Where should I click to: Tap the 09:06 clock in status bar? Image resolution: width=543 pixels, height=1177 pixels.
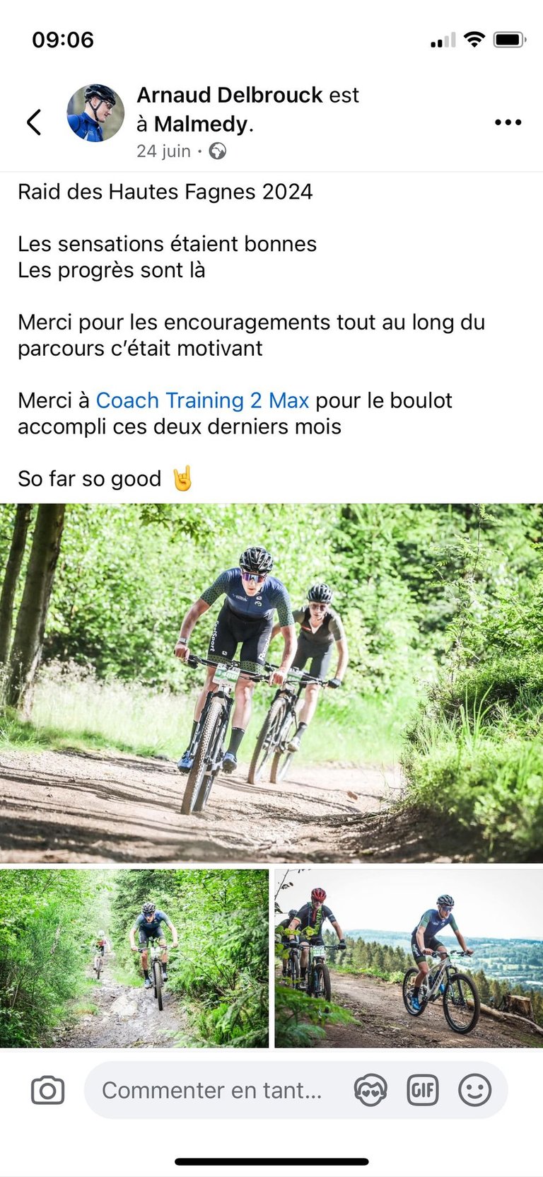pos(63,40)
